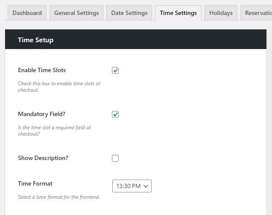272x215 pixels.
Task: Switch to the General Settings tab
Action: pyautogui.click(x=76, y=13)
